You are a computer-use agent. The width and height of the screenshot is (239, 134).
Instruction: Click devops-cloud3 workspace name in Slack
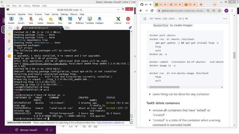click(28, 130)
